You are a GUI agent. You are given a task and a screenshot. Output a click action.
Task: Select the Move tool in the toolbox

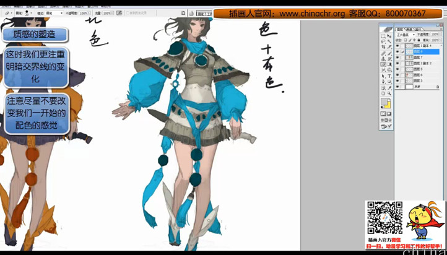pos(388,36)
